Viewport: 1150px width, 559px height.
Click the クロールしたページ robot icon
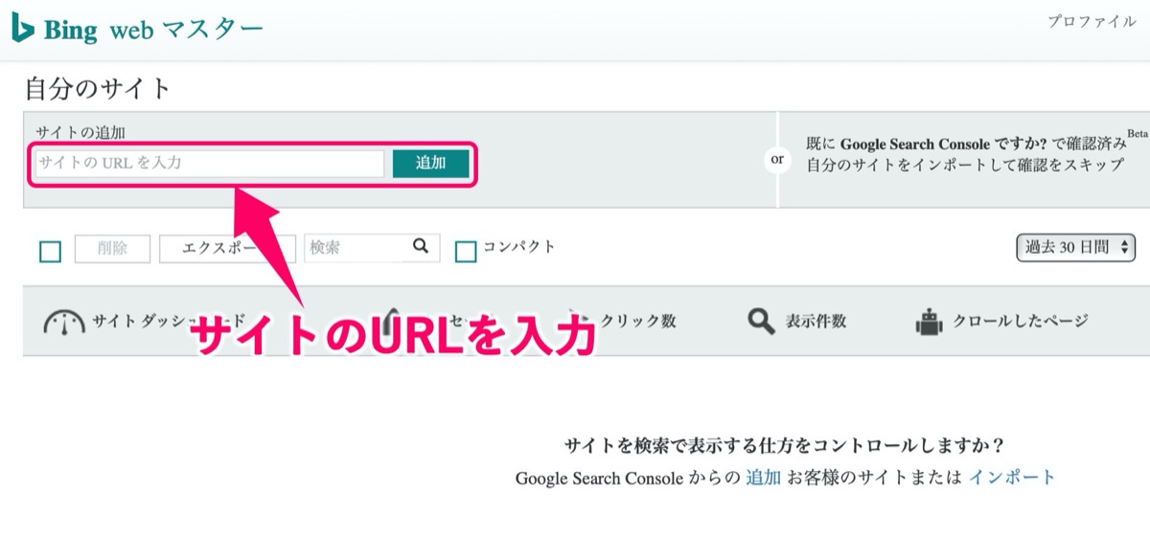click(x=928, y=322)
